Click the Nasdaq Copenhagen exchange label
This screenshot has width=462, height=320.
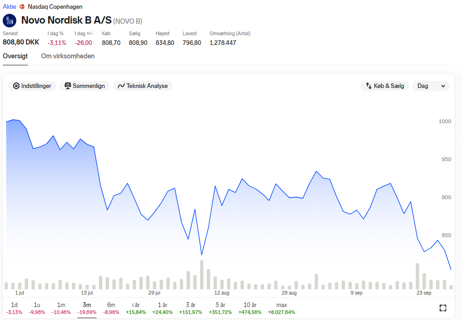[x=55, y=7]
